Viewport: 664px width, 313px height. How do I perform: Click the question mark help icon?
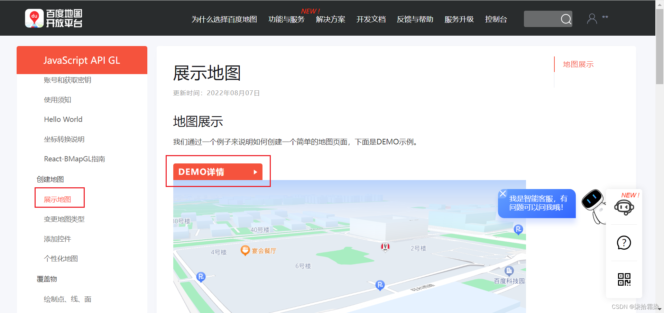pyautogui.click(x=624, y=243)
